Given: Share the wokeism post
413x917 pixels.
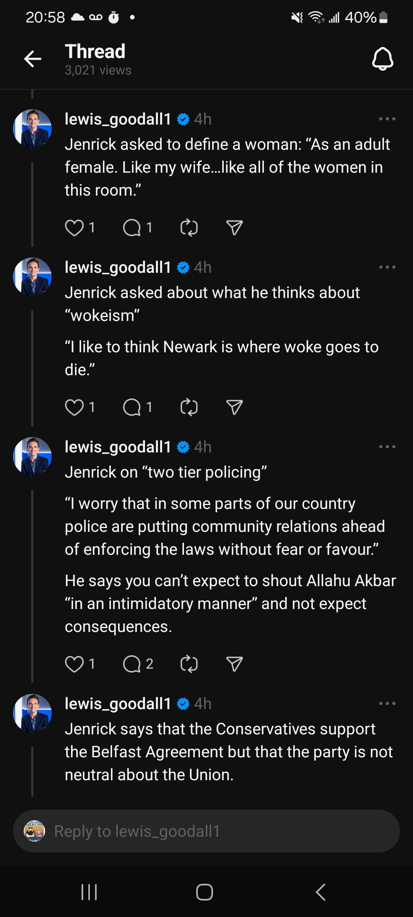Looking at the screenshot, I should coord(234,407).
